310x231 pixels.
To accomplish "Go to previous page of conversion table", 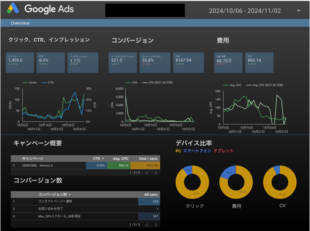I will 147,225.
